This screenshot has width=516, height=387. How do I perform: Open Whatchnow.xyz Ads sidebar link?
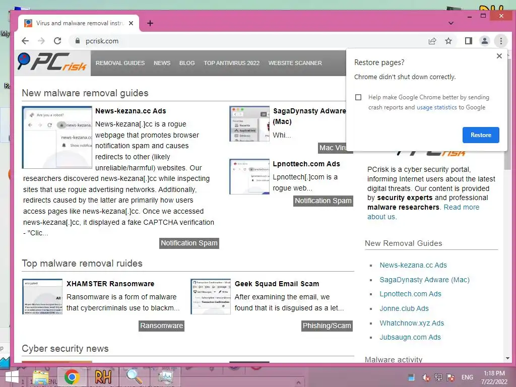(412, 323)
